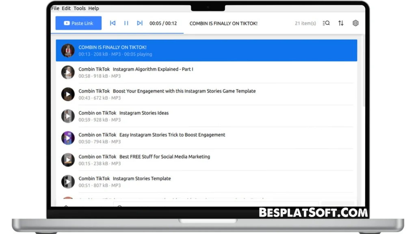
Task: Change the sort order of tracks
Action: point(341,23)
